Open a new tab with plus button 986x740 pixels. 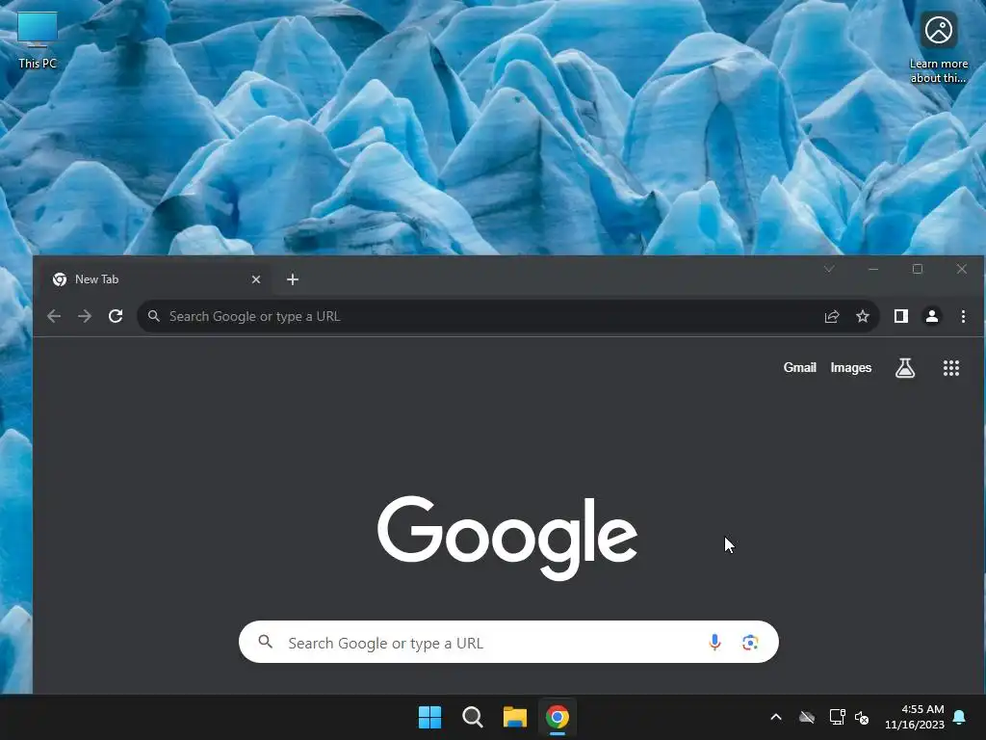[x=293, y=279]
